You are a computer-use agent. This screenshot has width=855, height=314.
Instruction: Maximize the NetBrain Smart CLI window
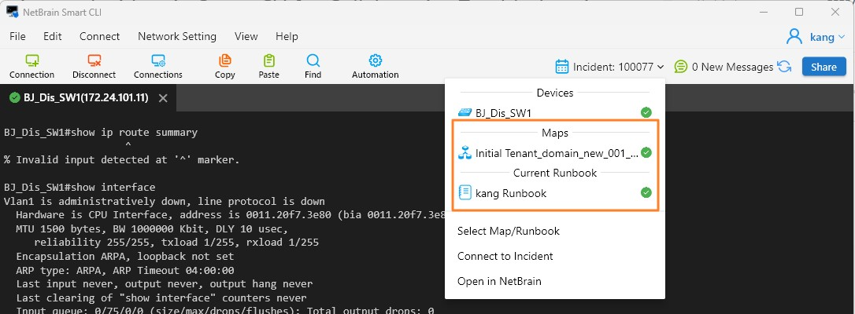point(799,12)
